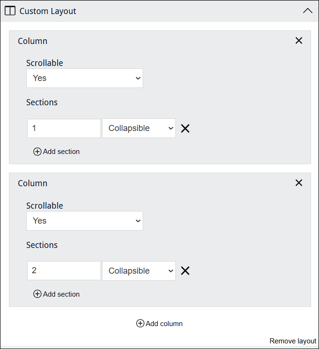319x349 pixels.
Task: Click the Remove layout link
Action: (293, 341)
